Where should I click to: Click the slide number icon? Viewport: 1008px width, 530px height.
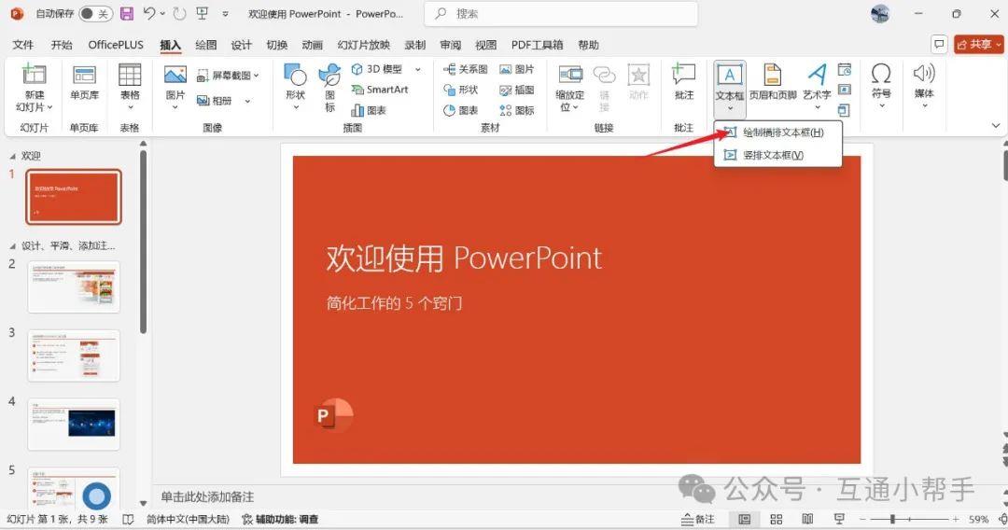[x=845, y=90]
